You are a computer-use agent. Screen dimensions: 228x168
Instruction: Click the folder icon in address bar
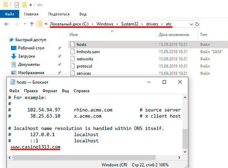click(x=40, y=24)
